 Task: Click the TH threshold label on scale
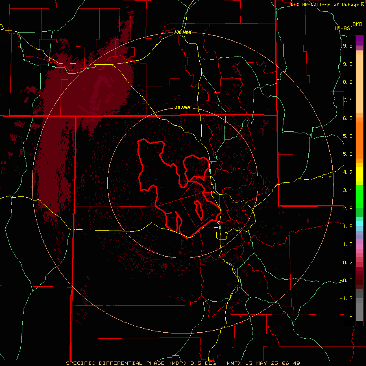pos(349,316)
